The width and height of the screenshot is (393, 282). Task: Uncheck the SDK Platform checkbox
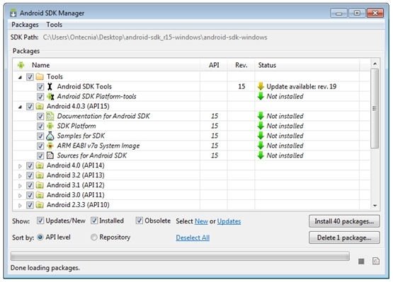(x=40, y=126)
